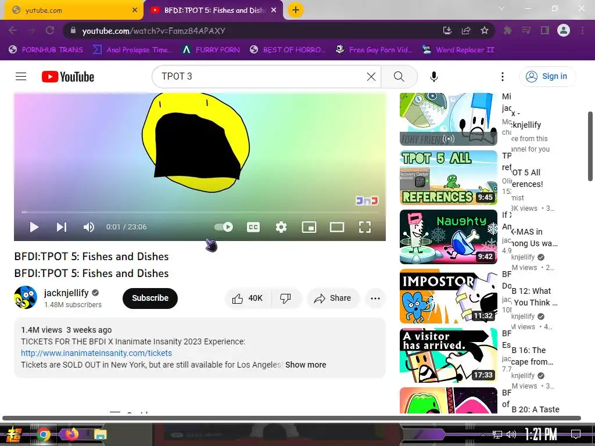Open TPOT 5 All References video thumbnail
The width and height of the screenshot is (595, 446).
click(x=448, y=178)
